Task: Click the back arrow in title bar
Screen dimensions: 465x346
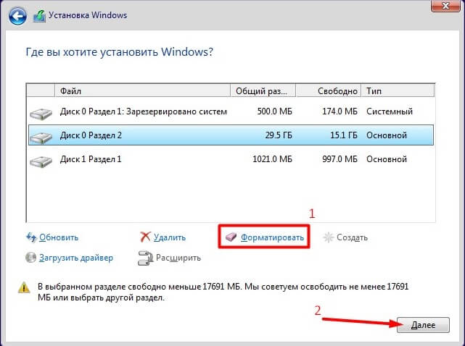Action: coord(18,14)
